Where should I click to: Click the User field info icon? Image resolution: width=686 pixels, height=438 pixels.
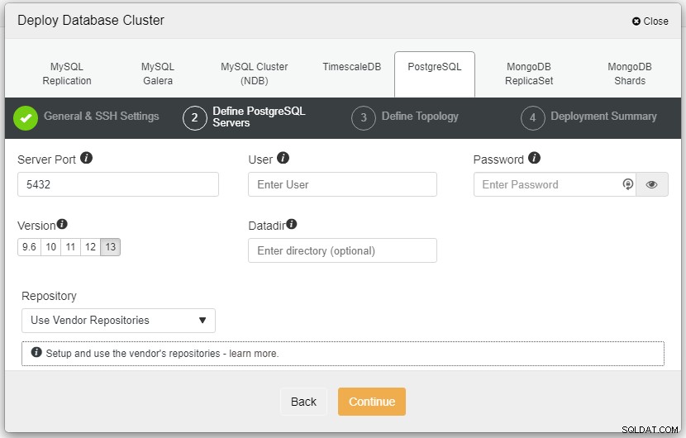coord(283,158)
